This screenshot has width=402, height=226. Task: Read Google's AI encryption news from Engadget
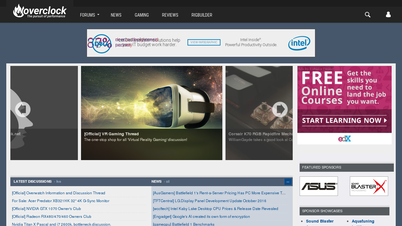tap(201, 217)
